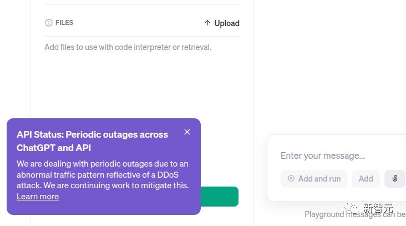Click the info icon beside FILES
The width and height of the screenshot is (406, 226).
coord(48,23)
